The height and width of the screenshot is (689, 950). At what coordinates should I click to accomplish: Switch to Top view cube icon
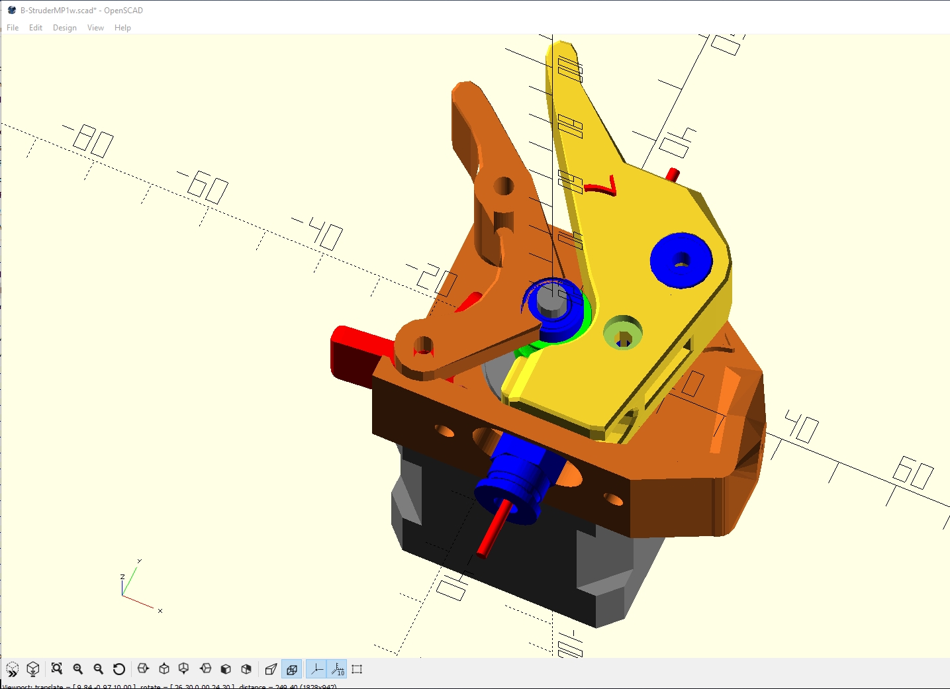pos(164,669)
